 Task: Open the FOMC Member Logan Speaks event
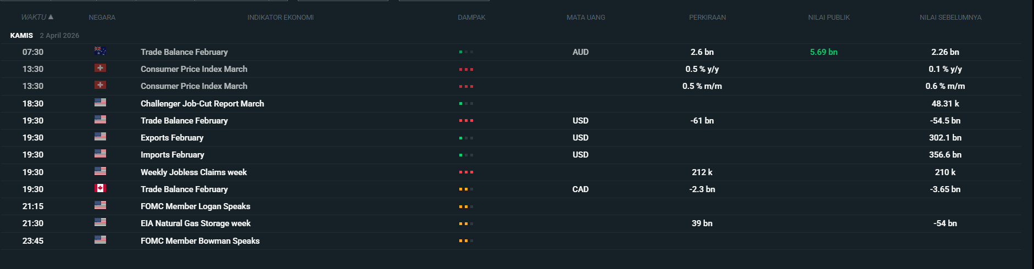click(195, 206)
